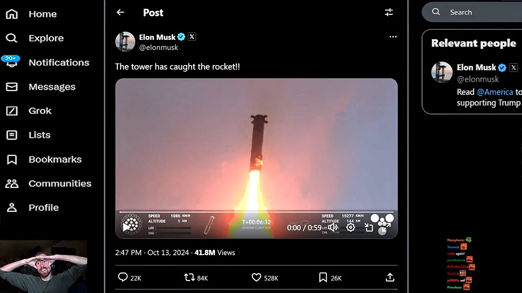Like the post with the heart icon
This screenshot has height=293, width=522.
256,278
